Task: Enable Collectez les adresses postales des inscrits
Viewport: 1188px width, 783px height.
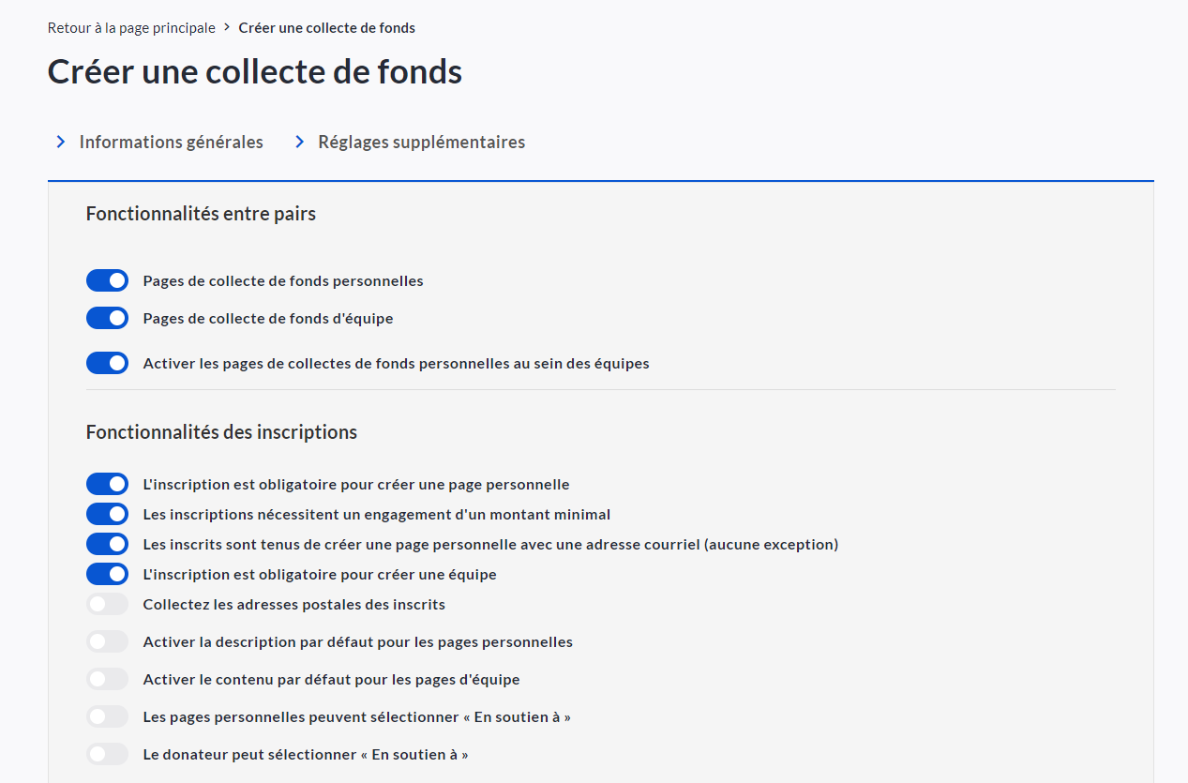Action: pos(107,604)
